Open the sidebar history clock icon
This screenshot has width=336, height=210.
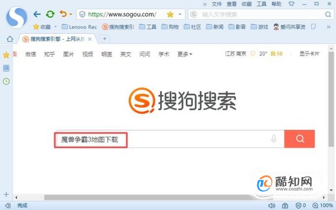(6, 81)
